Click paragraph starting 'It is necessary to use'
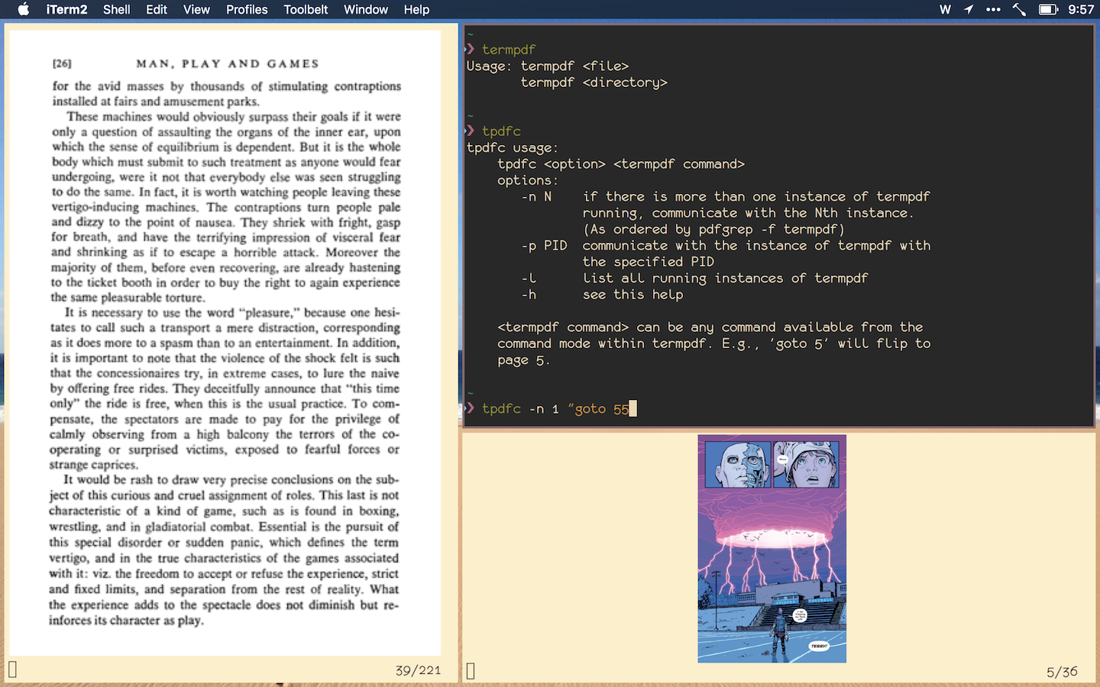This screenshot has height=687, width=1100. coord(225,389)
